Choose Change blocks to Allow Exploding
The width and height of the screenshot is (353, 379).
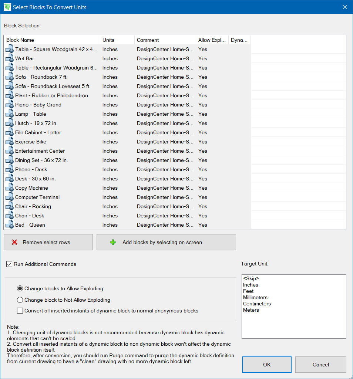[20, 288]
